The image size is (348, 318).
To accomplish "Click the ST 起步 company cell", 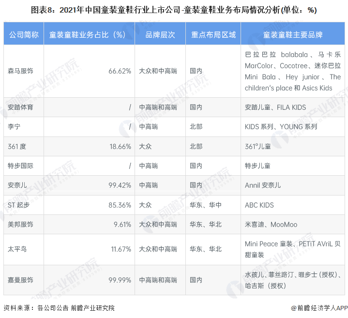I will 24,205.
